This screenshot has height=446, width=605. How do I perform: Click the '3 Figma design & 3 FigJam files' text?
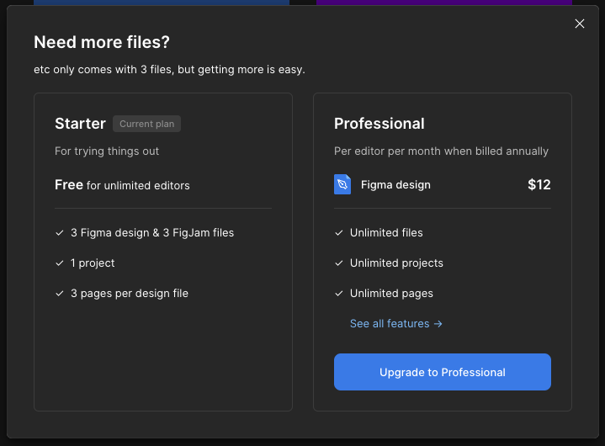[x=152, y=232]
